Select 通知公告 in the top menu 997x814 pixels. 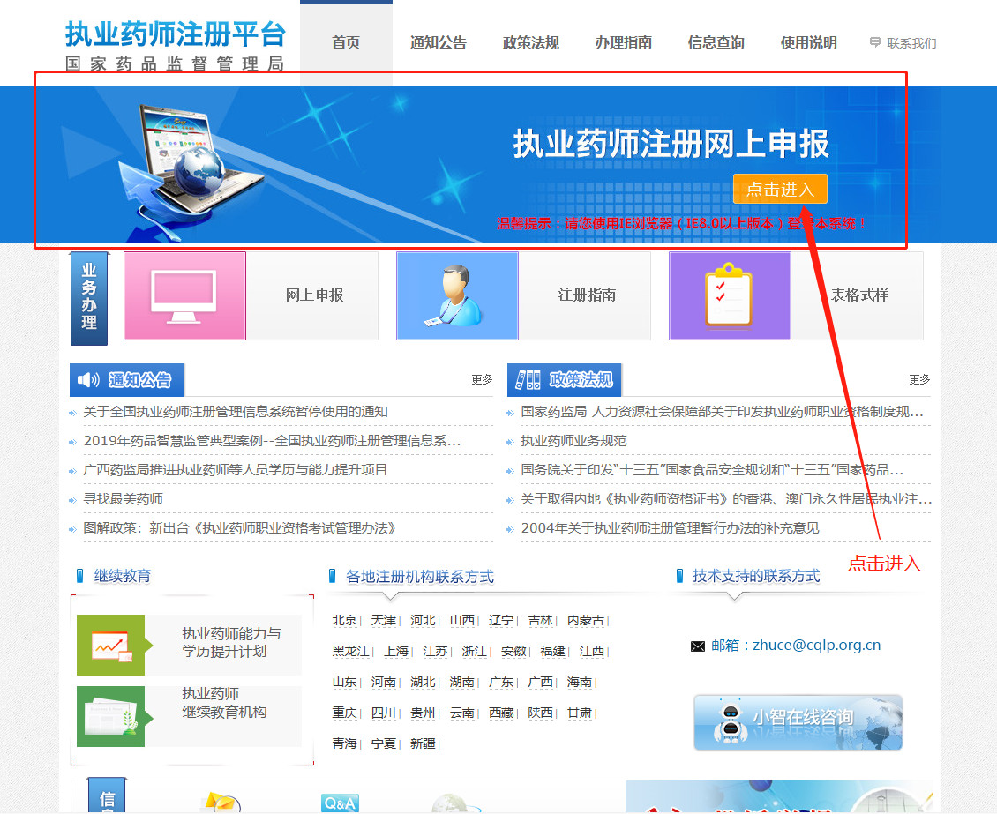click(x=439, y=42)
